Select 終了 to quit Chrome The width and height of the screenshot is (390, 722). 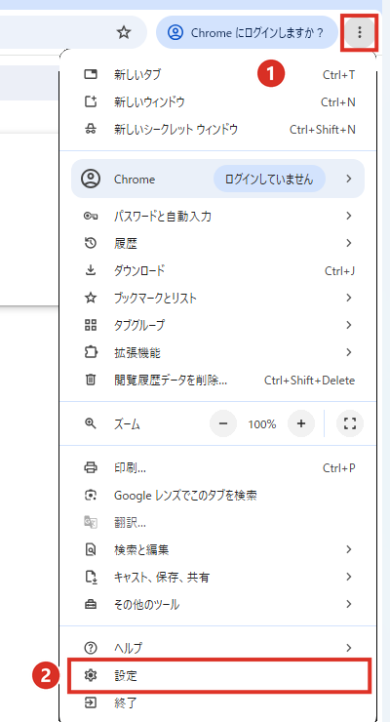point(218,703)
